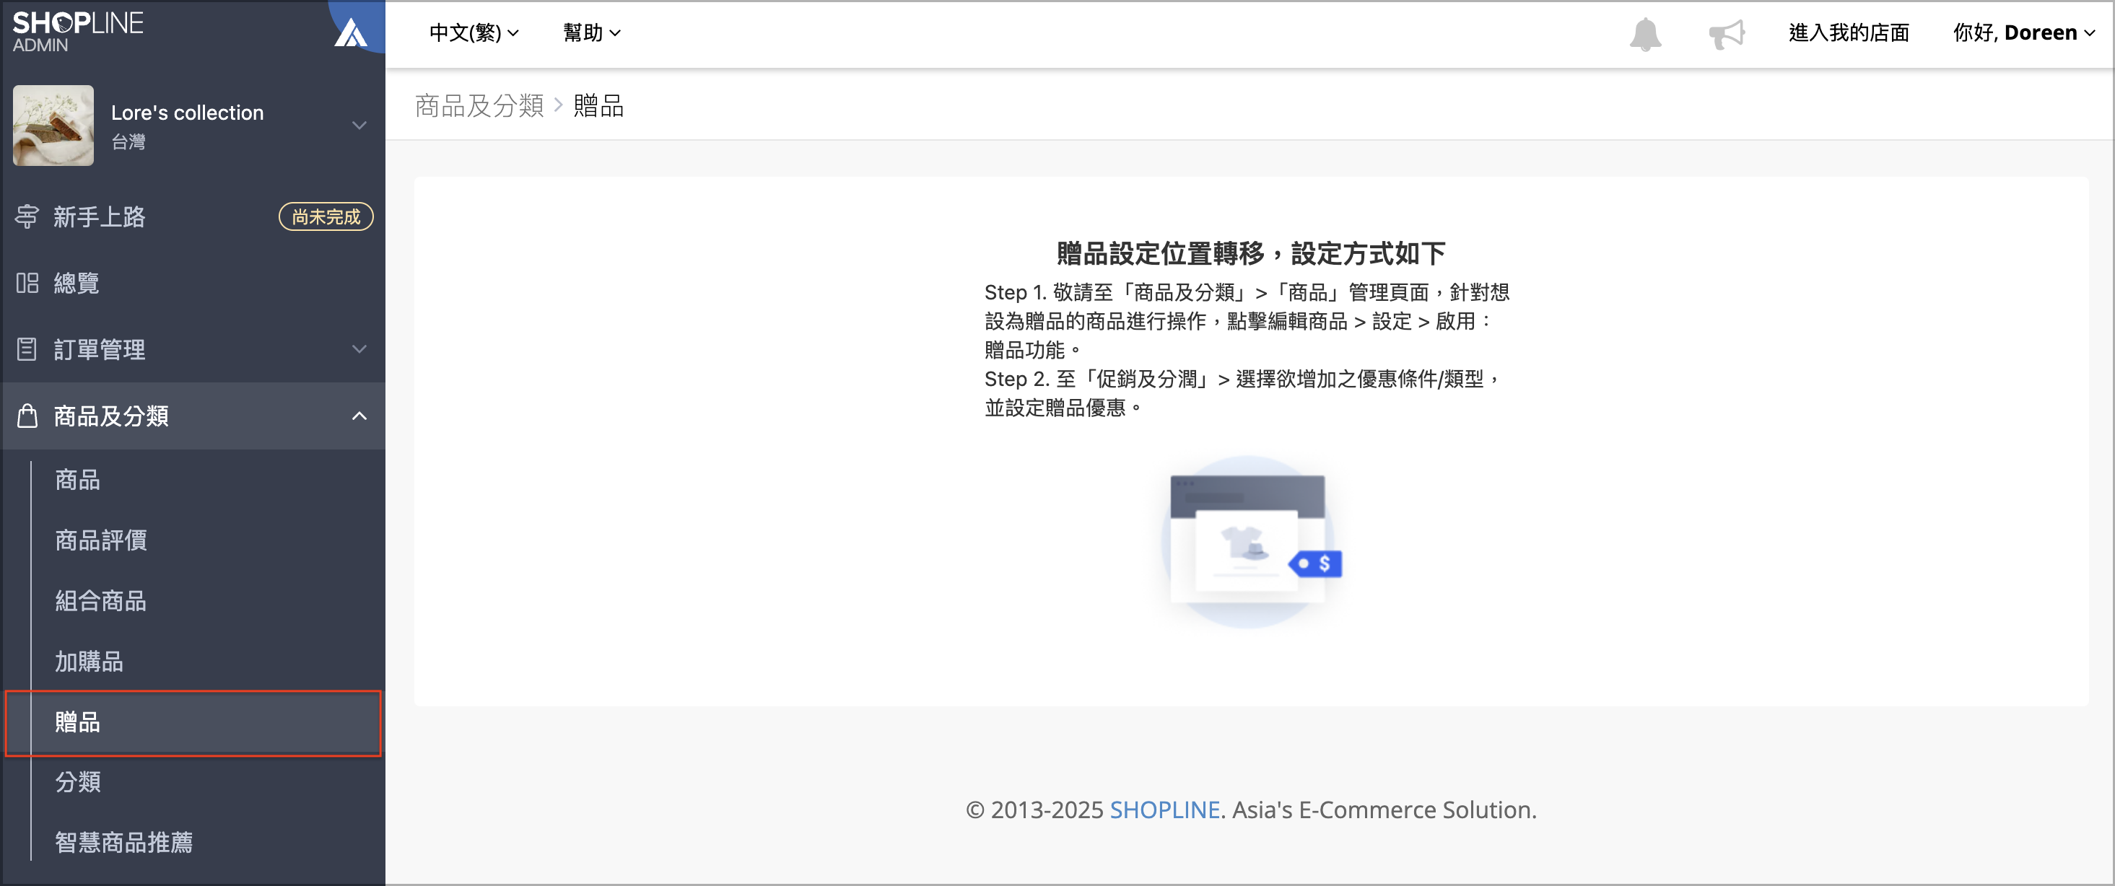Click the 贈品 breadcrumb text

(598, 106)
